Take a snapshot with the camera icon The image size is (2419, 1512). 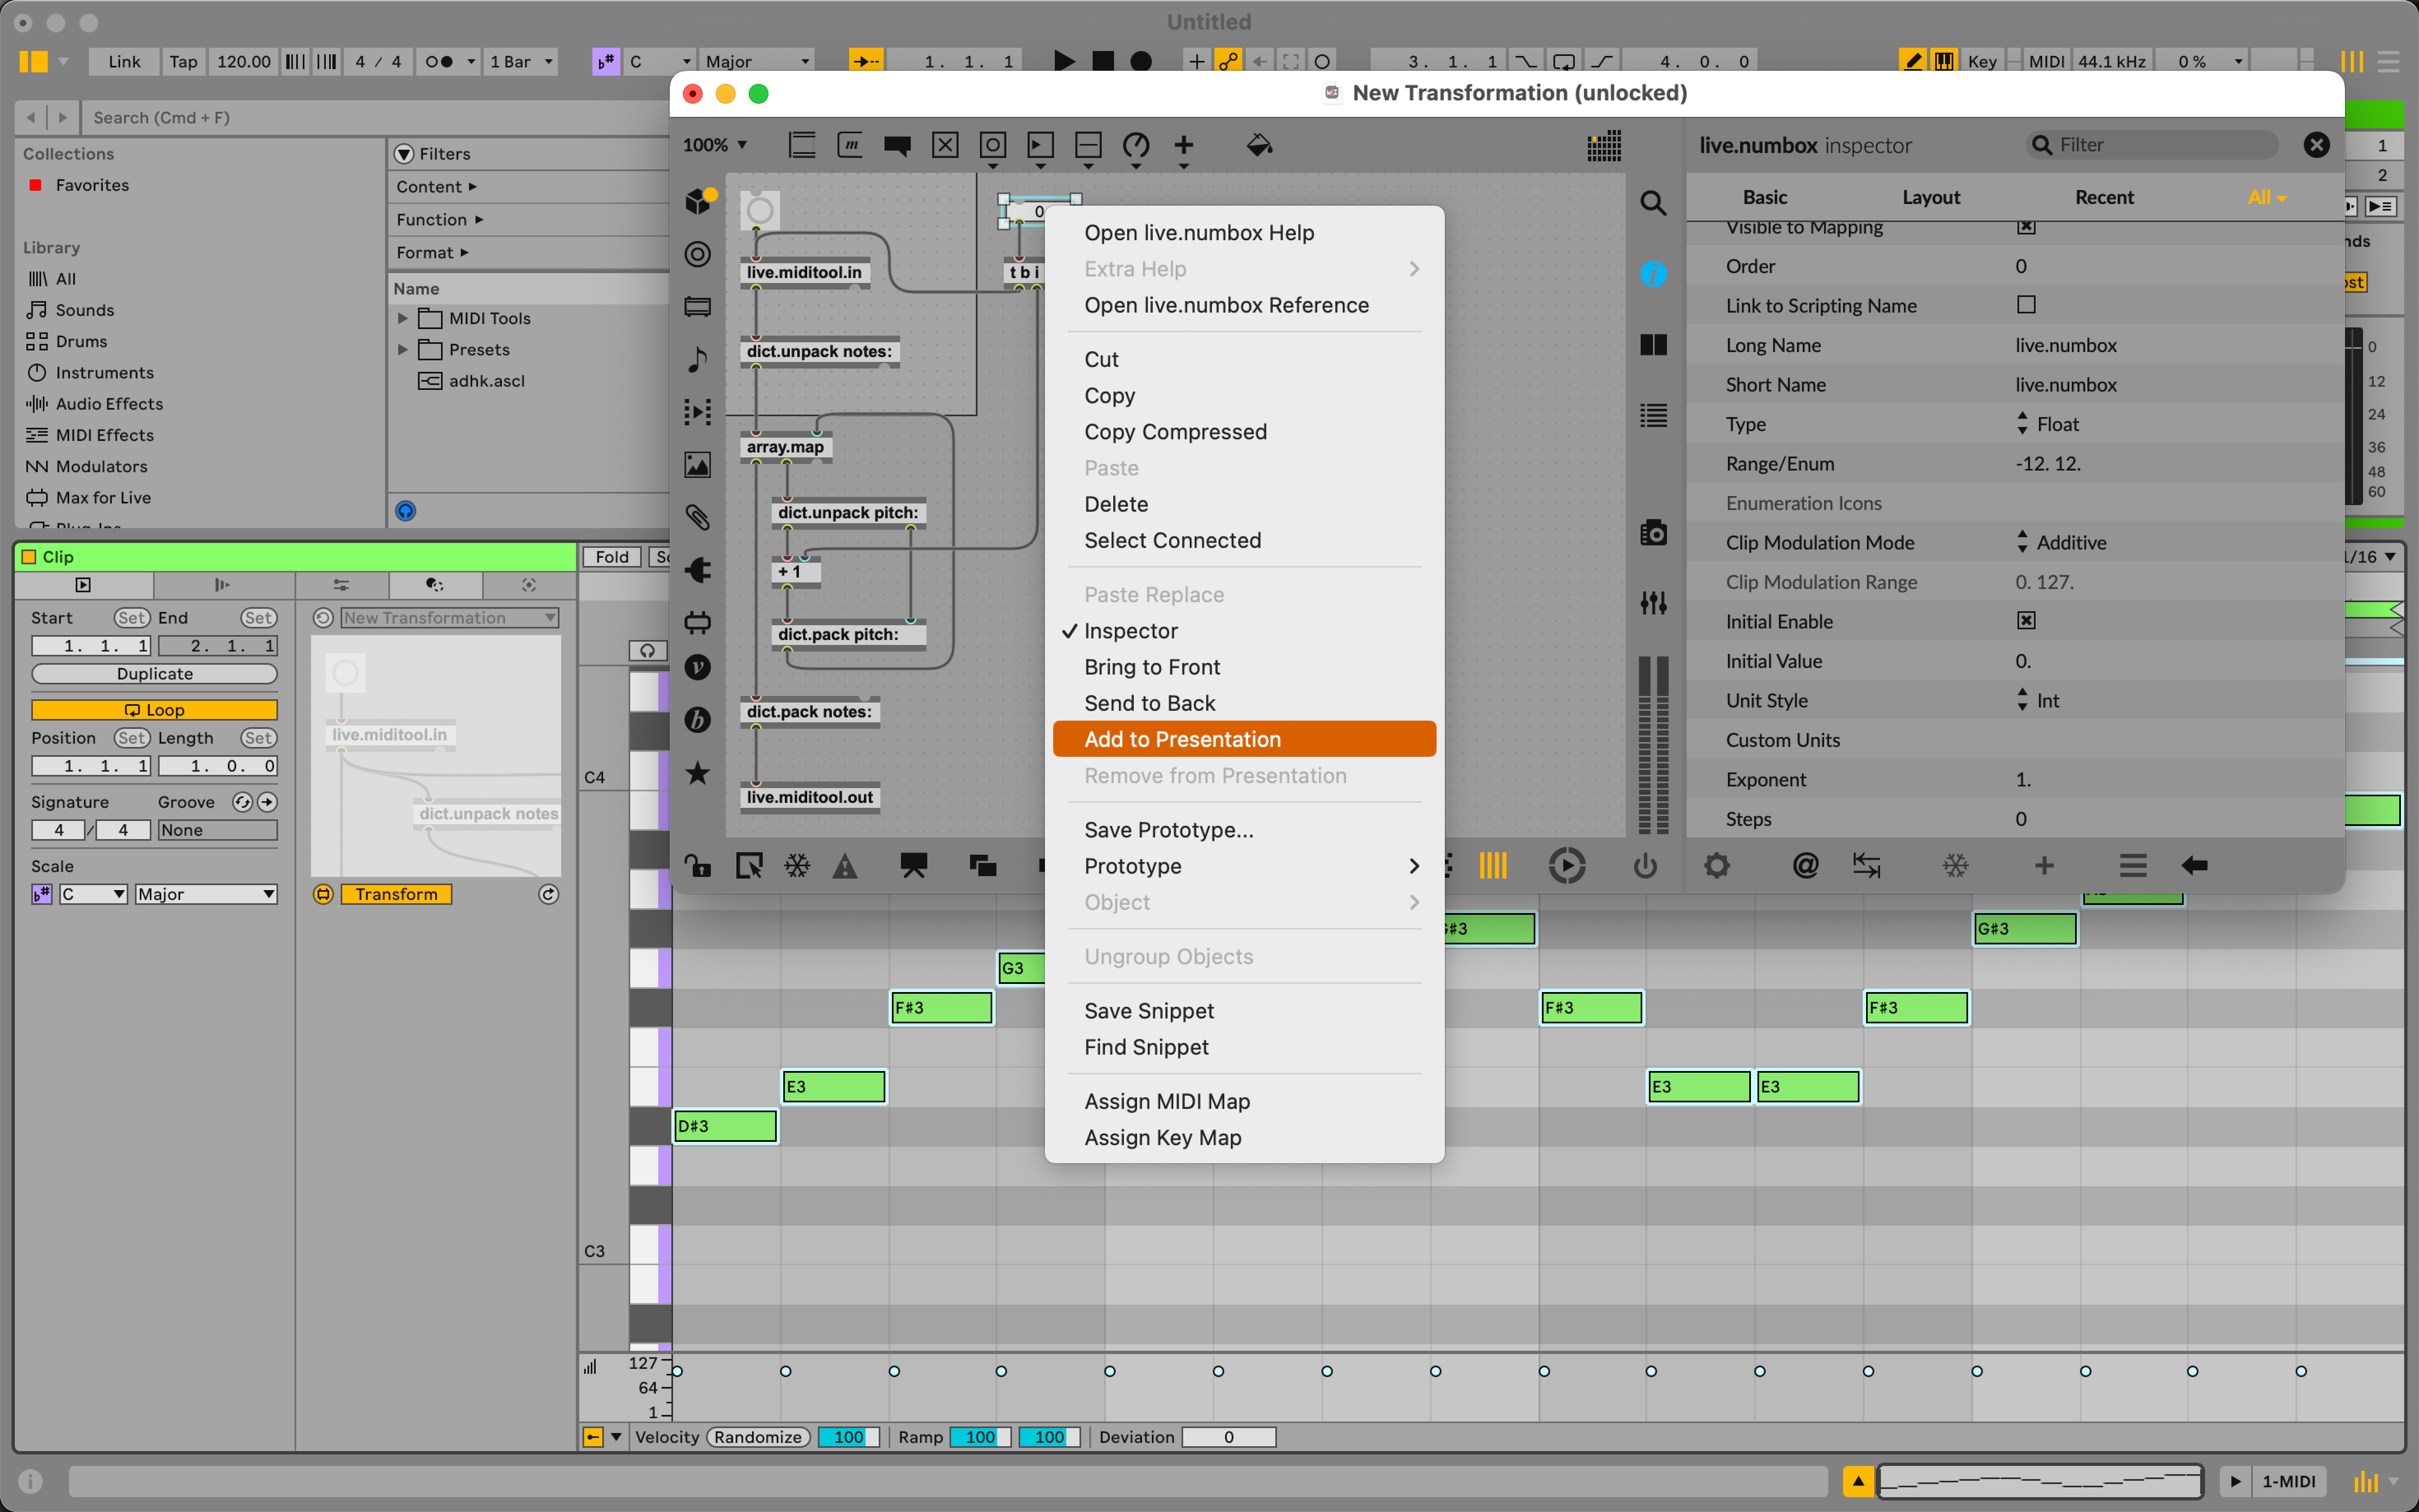tap(1653, 533)
